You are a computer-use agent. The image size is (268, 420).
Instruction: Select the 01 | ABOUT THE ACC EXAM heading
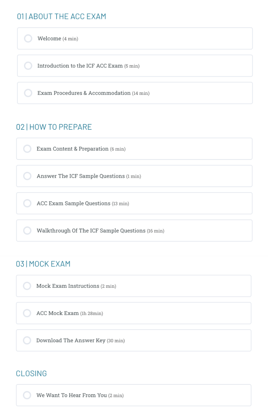click(x=61, y=16)
